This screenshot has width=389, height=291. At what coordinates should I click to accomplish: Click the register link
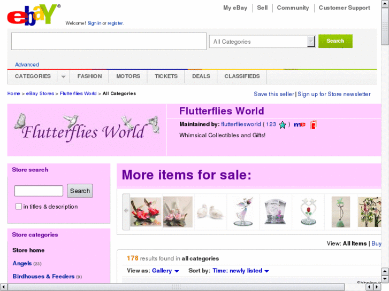tap(115, 23)
